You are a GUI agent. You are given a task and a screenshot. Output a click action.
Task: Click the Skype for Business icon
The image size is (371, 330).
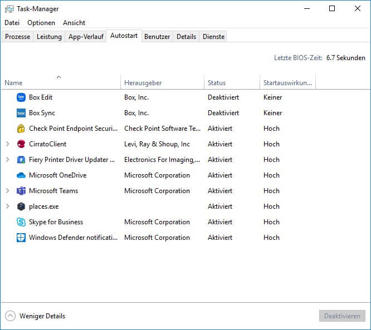tap(21, 222)
